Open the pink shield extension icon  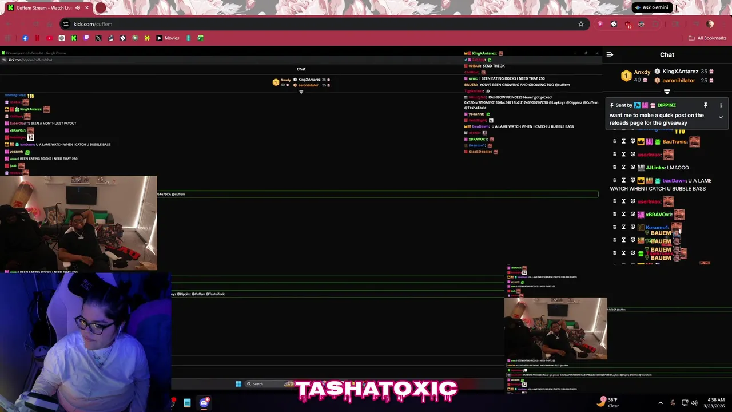pos(600,24)
